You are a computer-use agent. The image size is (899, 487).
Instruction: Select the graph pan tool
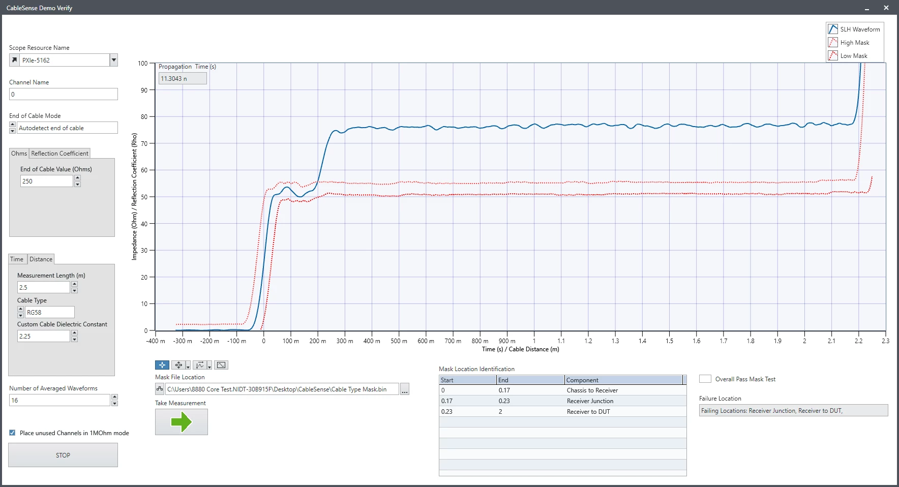(178, 365)
